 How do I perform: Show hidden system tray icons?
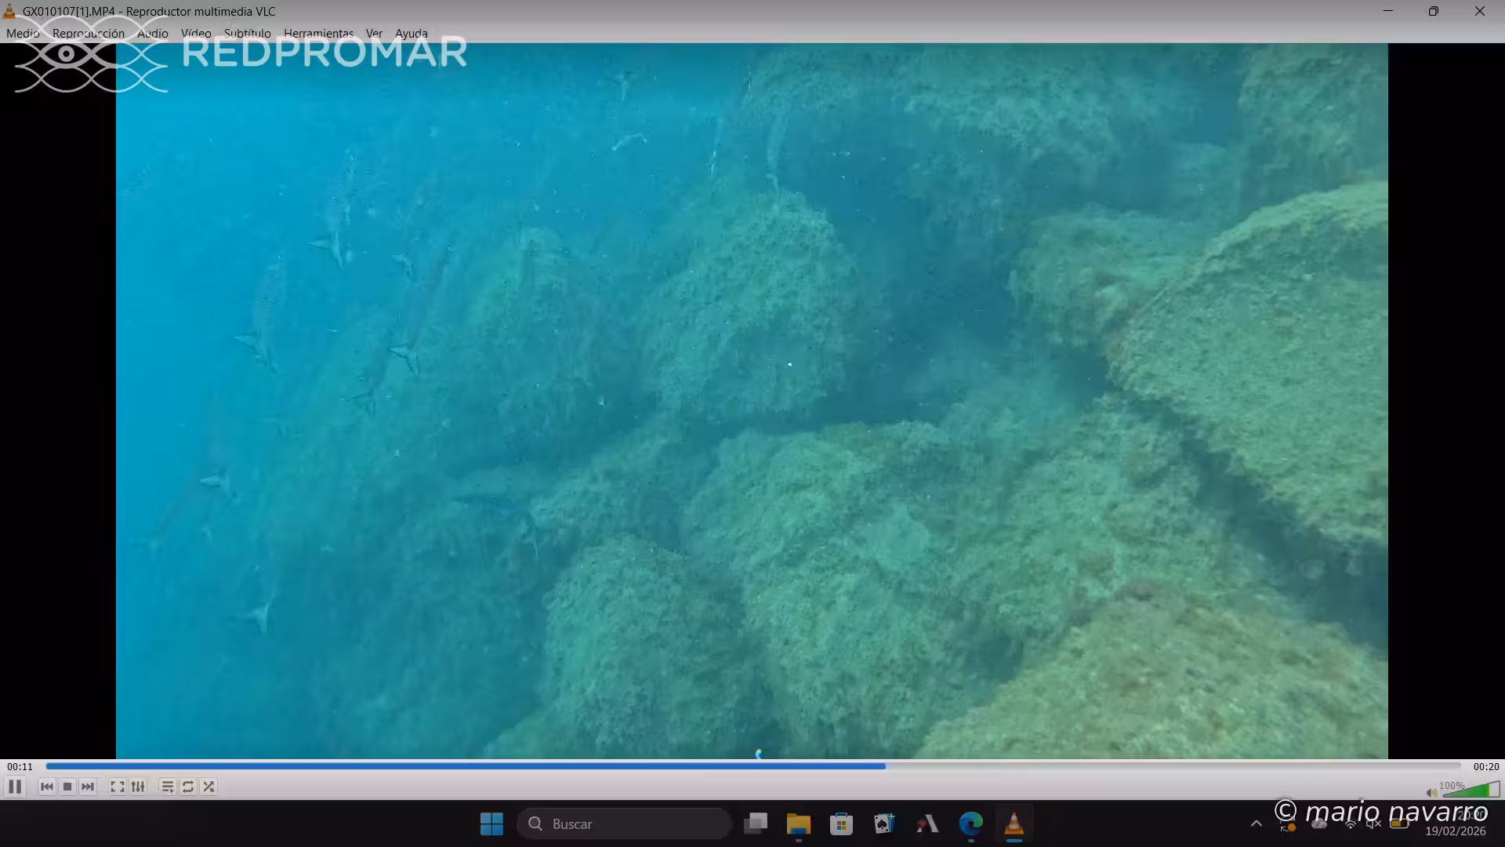coord(1256,823)
